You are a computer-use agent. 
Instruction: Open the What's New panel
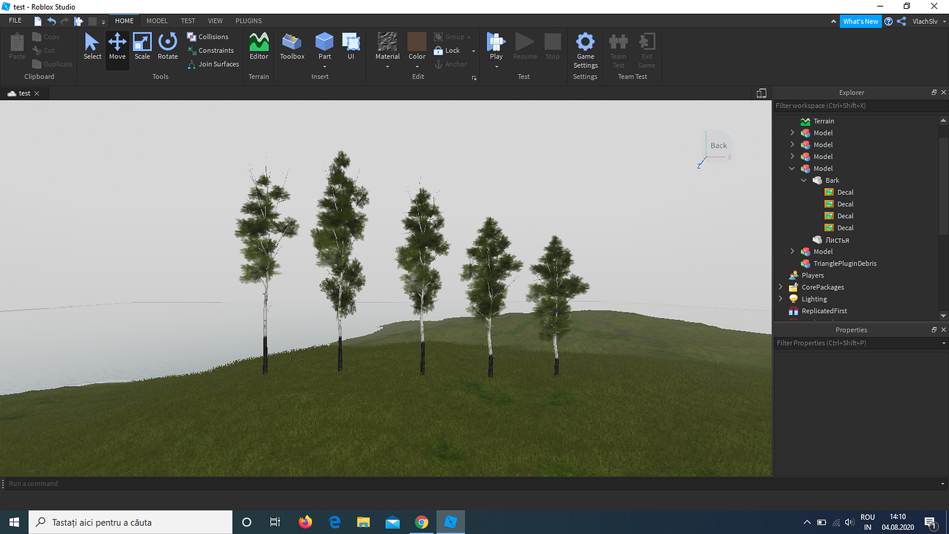(861, 21)
